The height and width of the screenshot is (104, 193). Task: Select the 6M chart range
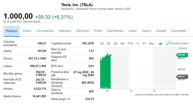click(122, 44)
